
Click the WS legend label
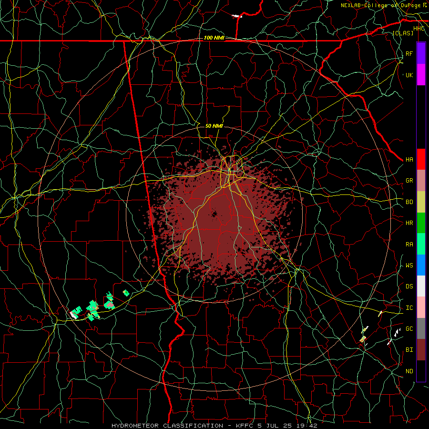409,266
